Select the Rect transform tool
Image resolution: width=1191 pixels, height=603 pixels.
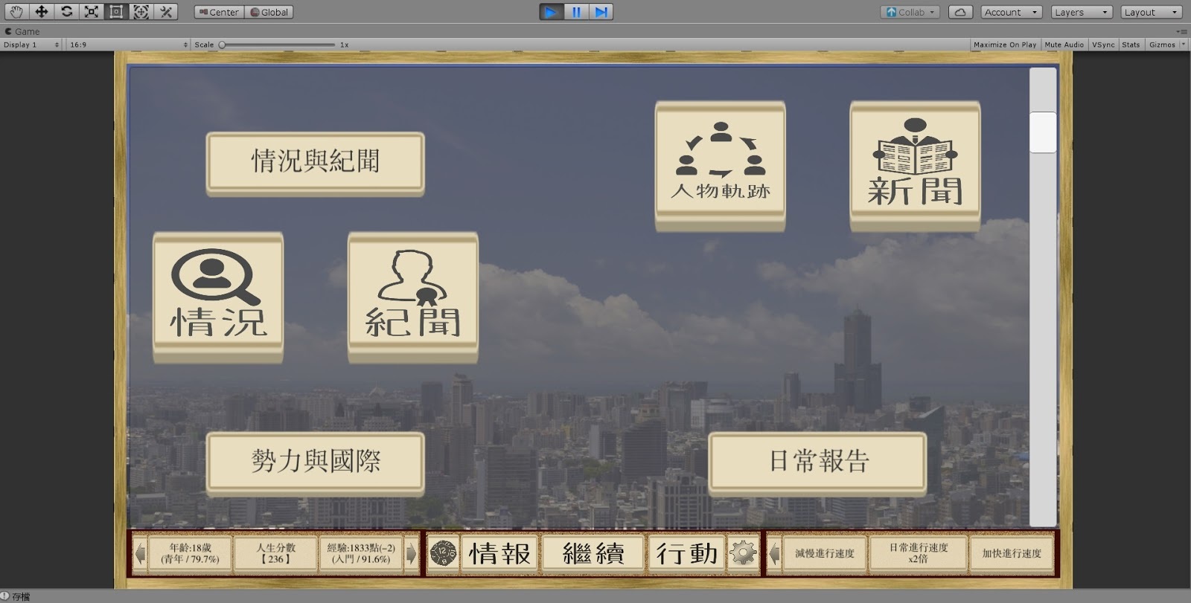pos(116,12)
